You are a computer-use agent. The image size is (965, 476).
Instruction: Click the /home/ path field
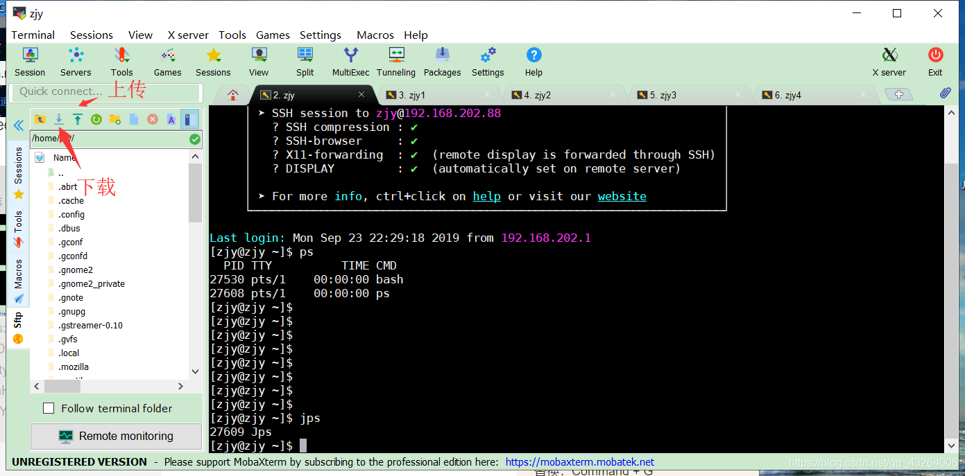click(109, 139)
